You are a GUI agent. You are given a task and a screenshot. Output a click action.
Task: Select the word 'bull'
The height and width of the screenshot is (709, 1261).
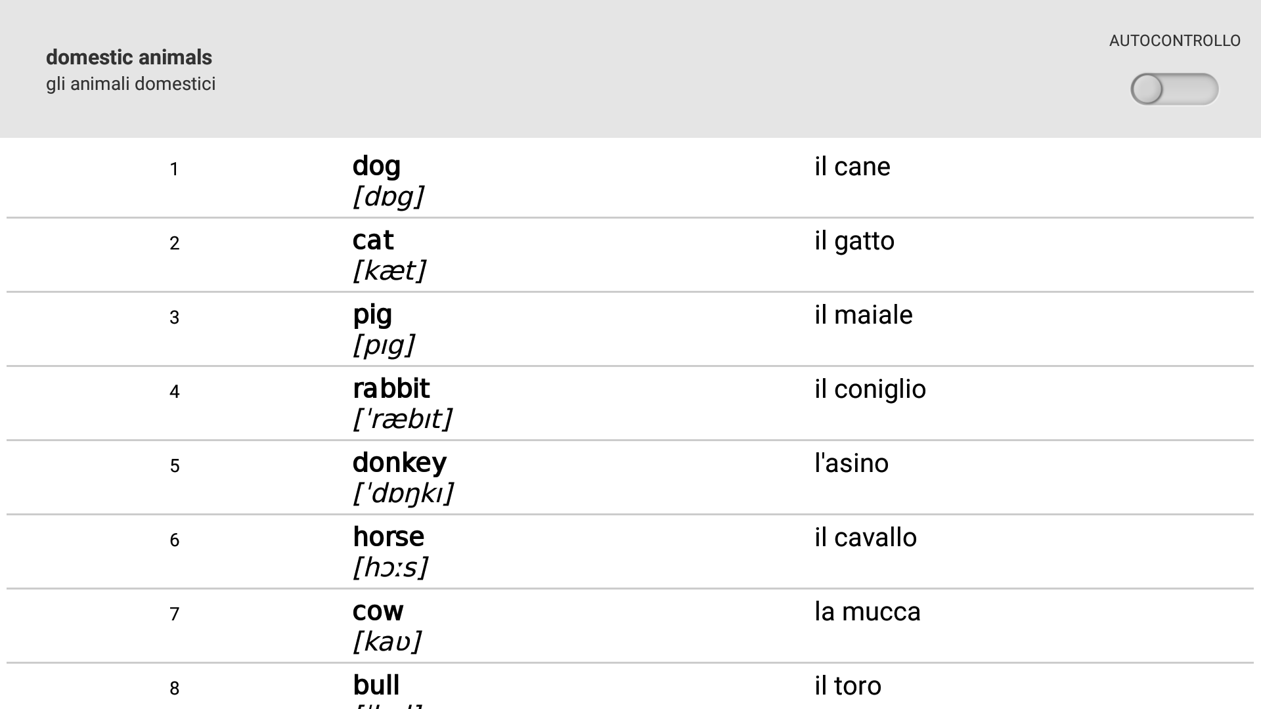coord(376,685)
